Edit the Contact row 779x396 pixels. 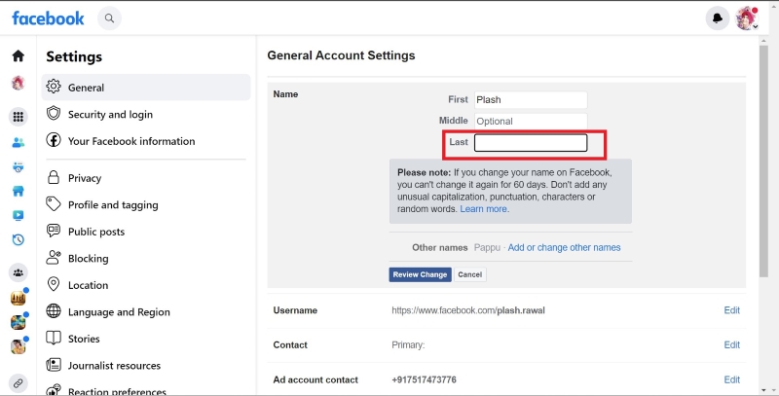pos(732,344)
